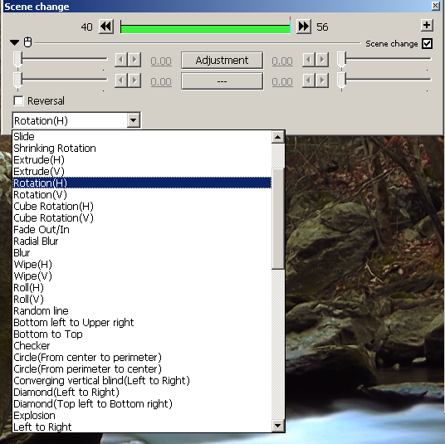This screenshot has width=445, height=444.
Task: Click the mouse icon beside the triangle
Action: coord(27,42)
